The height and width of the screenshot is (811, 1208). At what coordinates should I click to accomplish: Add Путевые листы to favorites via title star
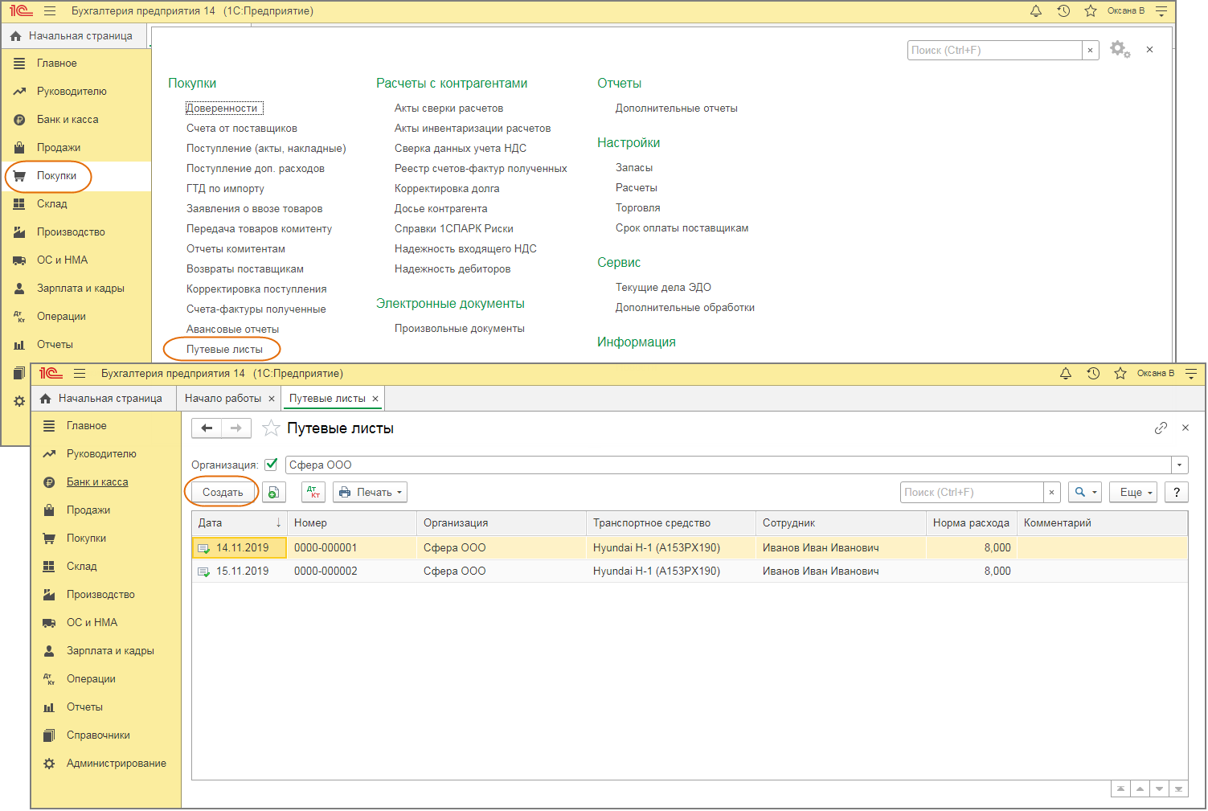pos(272,428)
